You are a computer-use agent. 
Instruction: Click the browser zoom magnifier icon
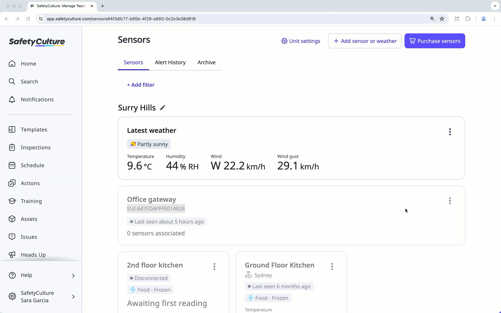click(x=432, y=19)
